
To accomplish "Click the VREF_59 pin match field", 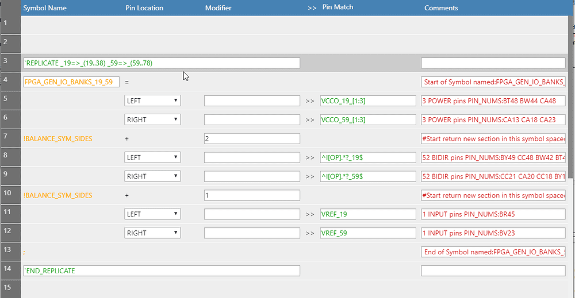I will (368, 233).
